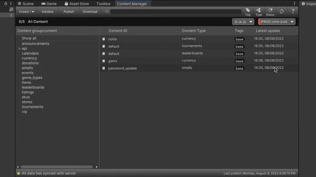Screen dimensions: 316x177
Task: Click the base tag on coins row
Action: click(239, 39)
